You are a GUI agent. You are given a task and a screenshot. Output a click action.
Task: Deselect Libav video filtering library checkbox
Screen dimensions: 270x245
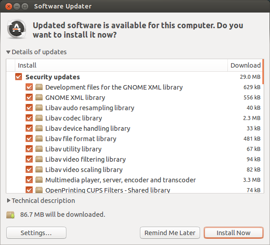29,159
